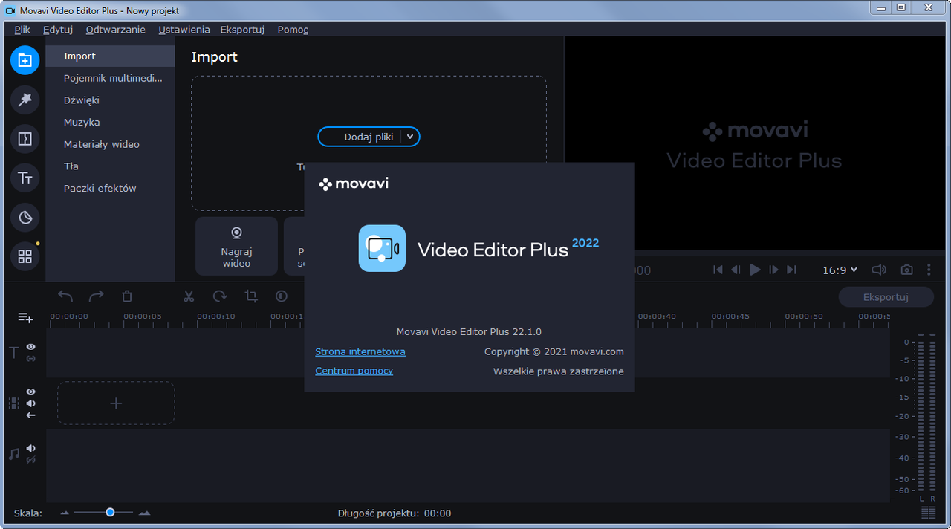The width and height of the screenshot is (951, 529).
Task: Click the Delete trash icon
Action: pyautogui.click(x=127, y=296)
